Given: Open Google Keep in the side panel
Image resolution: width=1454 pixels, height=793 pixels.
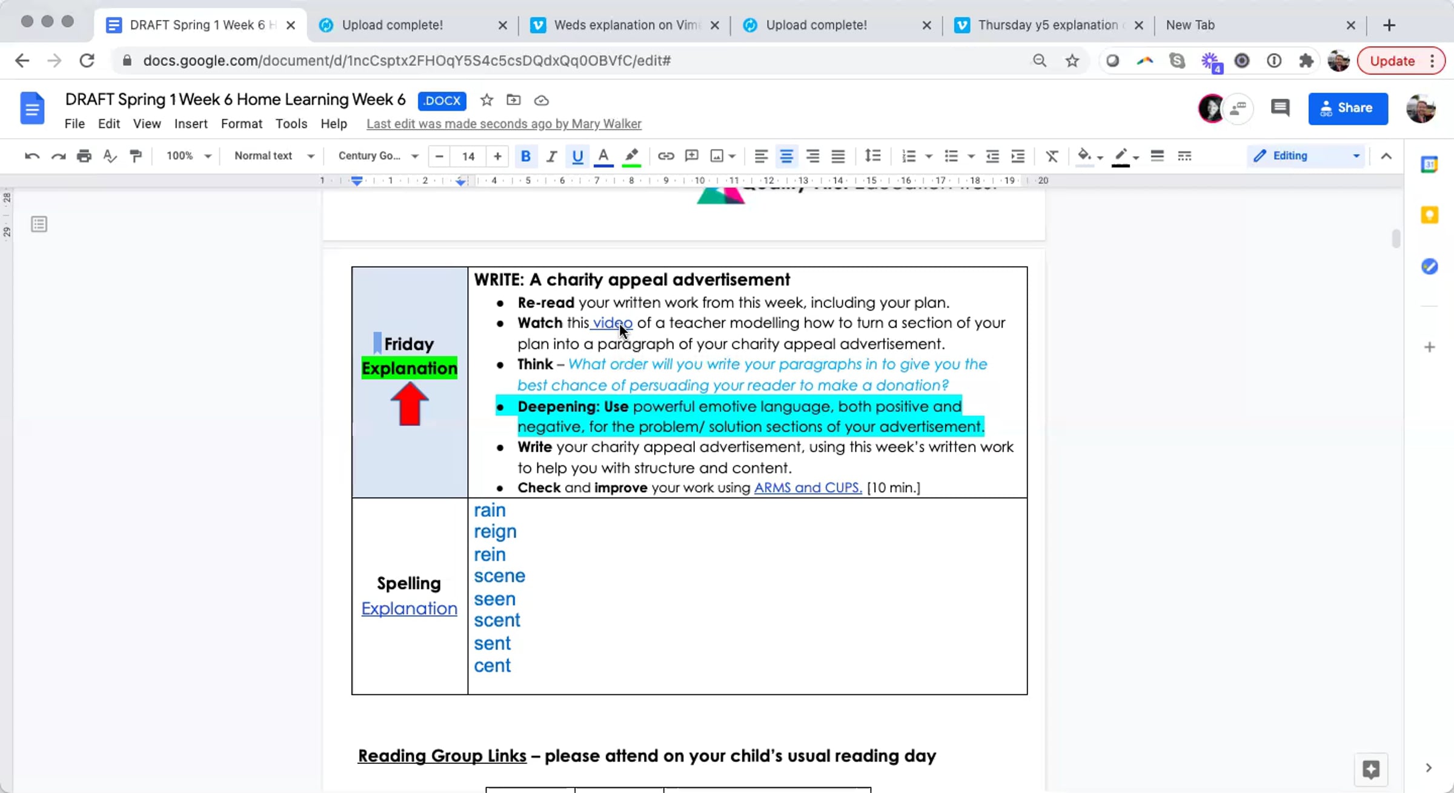Looking at the screenshot, I should pos(1429,215).
